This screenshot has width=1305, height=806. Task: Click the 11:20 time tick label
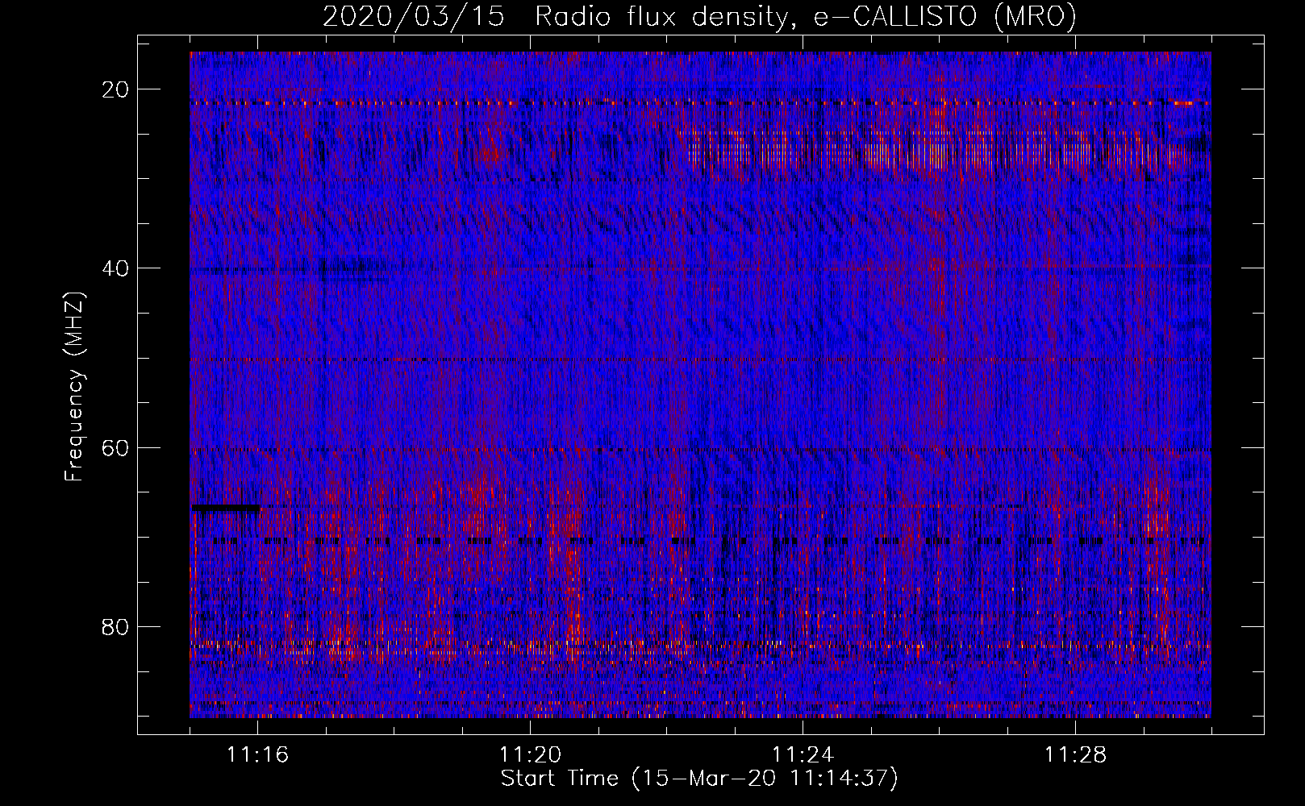pos(530,755)
